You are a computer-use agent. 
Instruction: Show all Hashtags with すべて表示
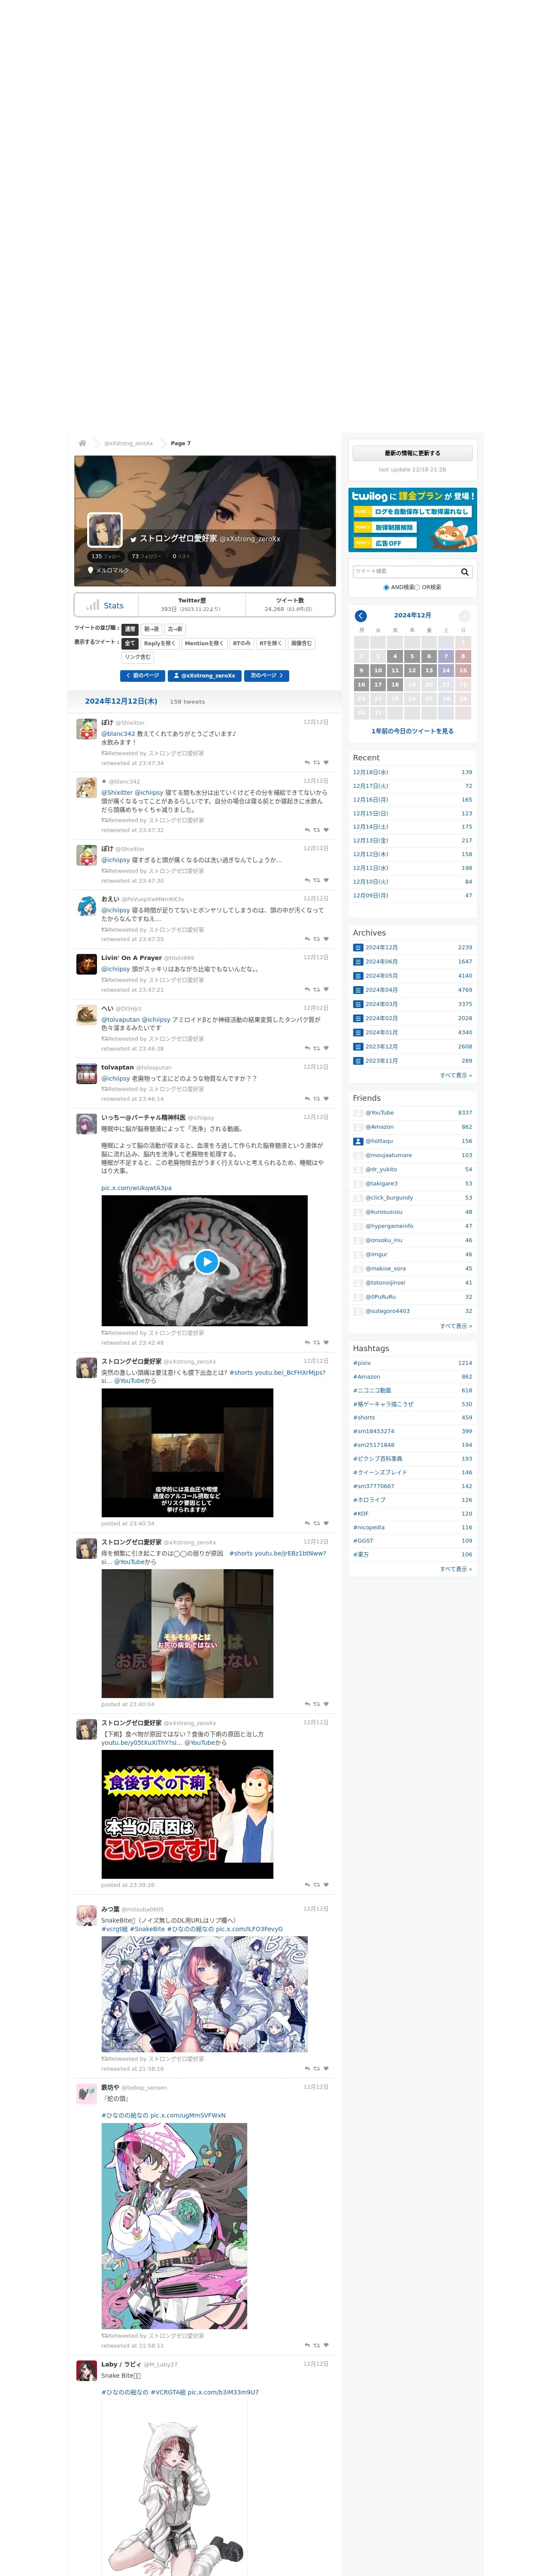point(456,1569)
